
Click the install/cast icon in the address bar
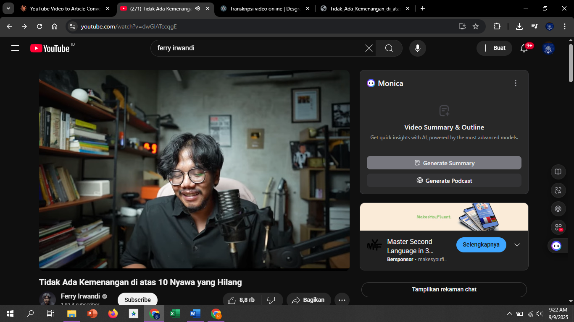point(462,26)
